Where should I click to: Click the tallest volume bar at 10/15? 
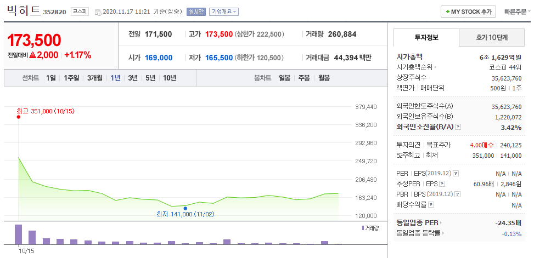(19, 234)
